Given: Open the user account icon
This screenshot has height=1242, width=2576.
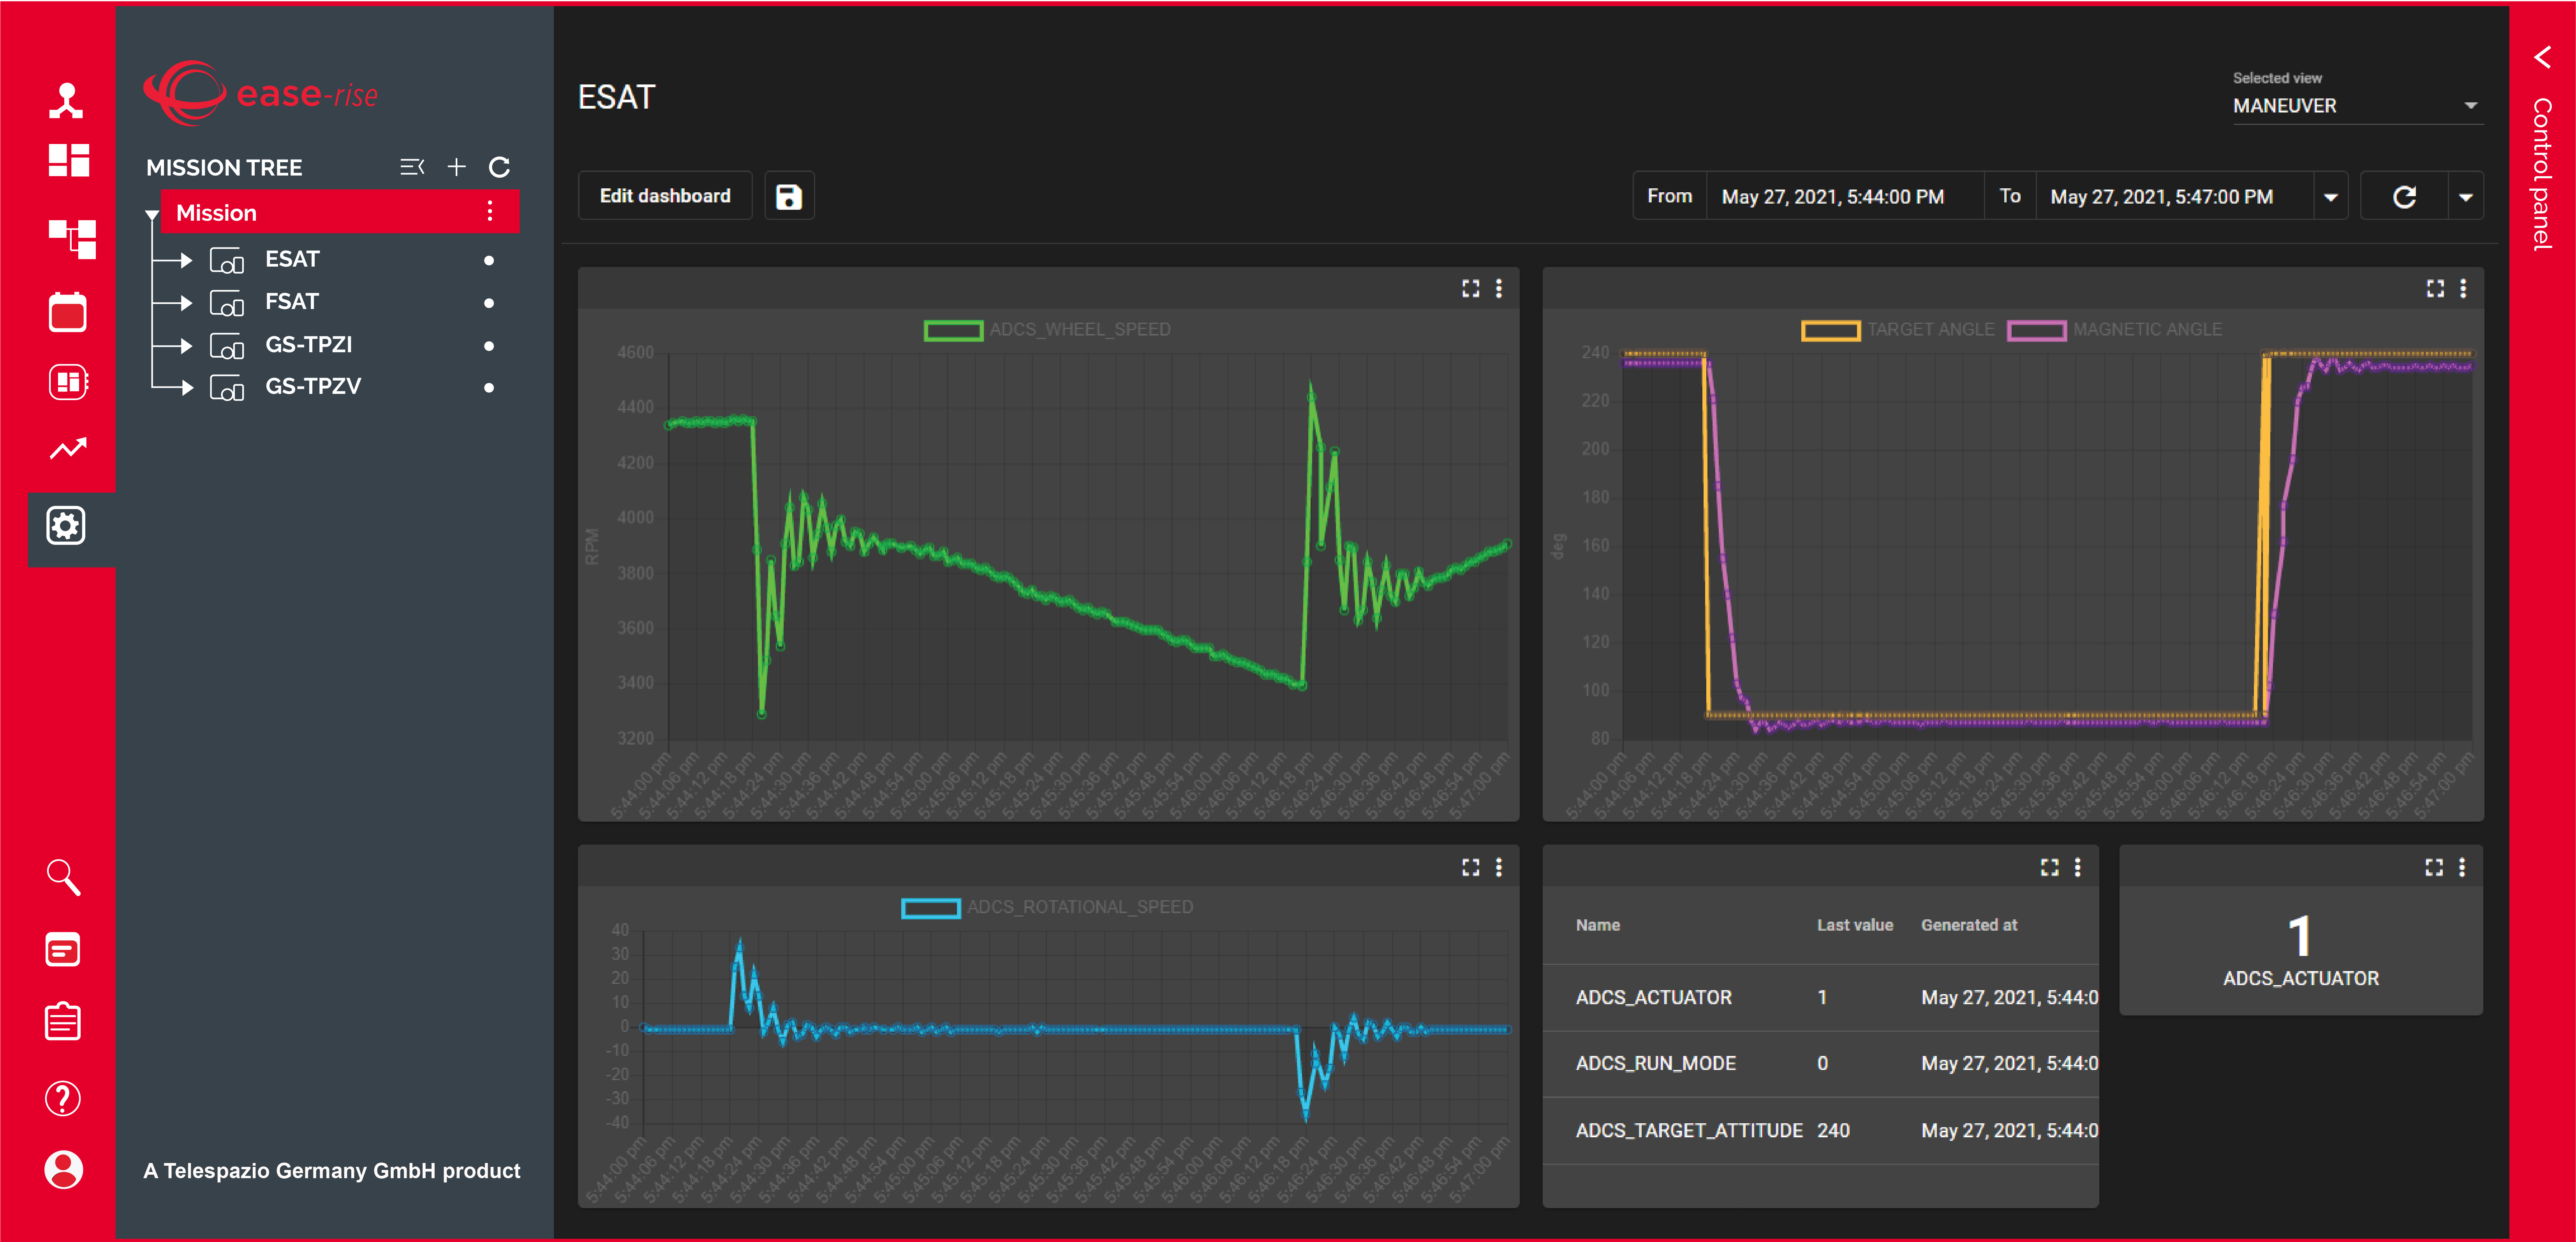Looking at the screenshot, I should (x=63, y=1169).
